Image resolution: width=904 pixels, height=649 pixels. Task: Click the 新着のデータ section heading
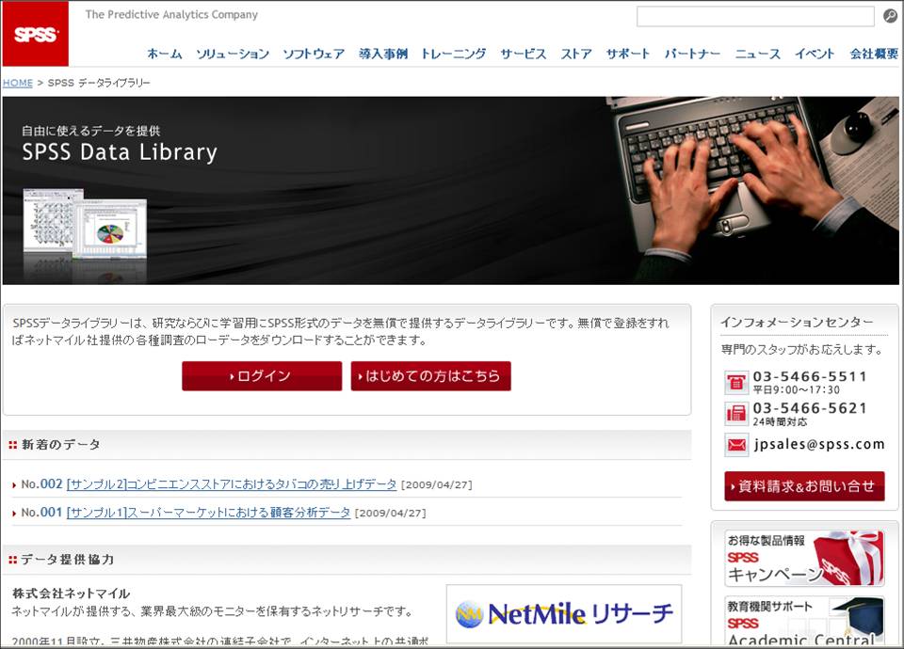(x=60, y=445)
